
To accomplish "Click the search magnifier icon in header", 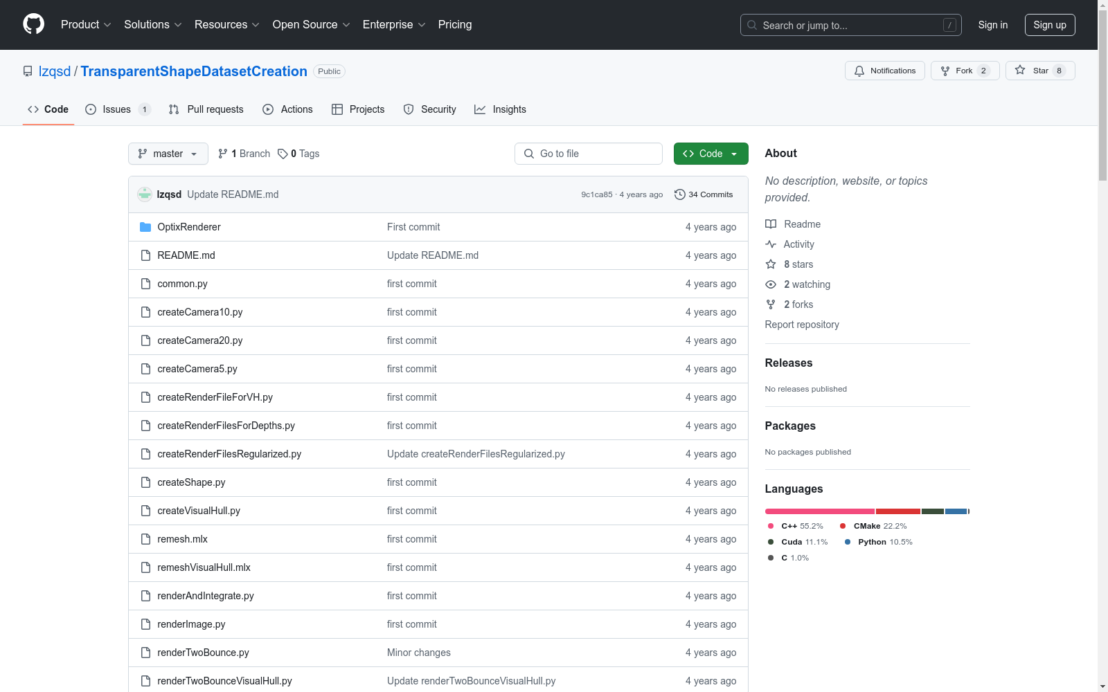I will coord(752,25).
